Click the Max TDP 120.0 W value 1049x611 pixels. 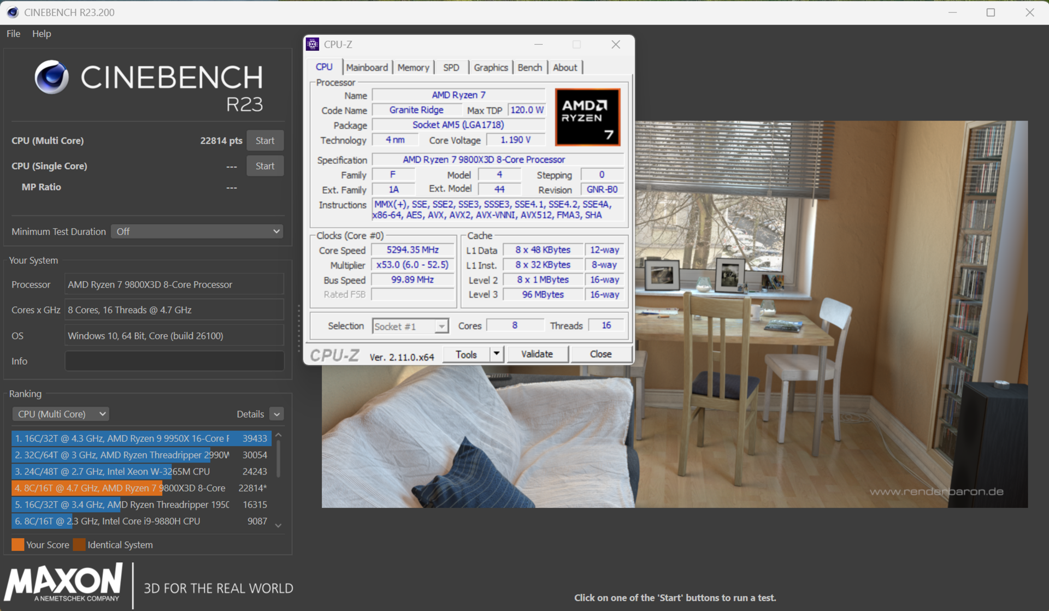click(x=527, y=110)
